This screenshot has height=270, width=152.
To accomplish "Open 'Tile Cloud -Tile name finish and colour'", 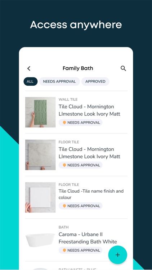I will point(91,194).
